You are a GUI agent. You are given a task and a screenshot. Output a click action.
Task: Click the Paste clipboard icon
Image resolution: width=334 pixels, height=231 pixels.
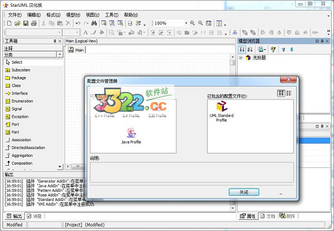(x=60, y=23)
